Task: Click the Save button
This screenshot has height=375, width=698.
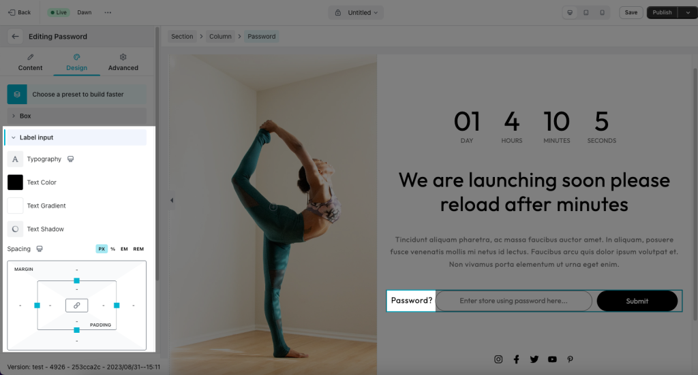Action: pyautogui.click(x=631, y=12)
